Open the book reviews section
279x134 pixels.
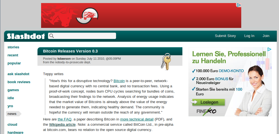tap(19, 82)
